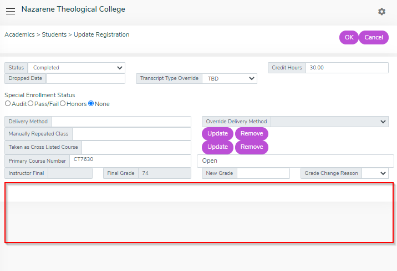Screen dimensions: 397x271
Task: Expand the Override Delivery Method dropdown
Action: tap(329, 122)
